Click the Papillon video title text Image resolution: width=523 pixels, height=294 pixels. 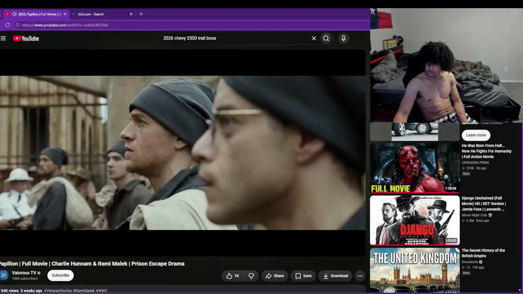click(92, 264)
